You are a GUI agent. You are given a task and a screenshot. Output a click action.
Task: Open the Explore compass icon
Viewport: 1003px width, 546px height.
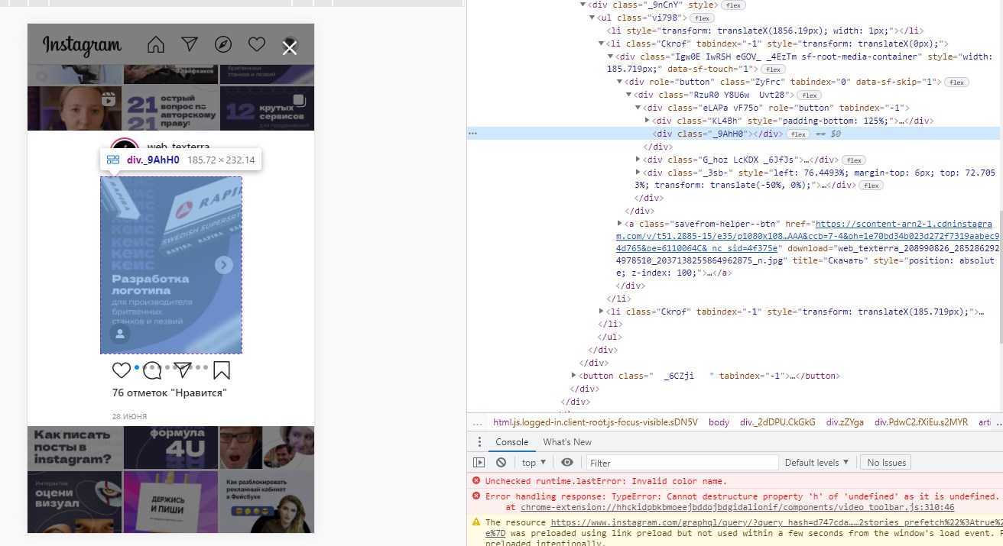[x=223, y=45]
